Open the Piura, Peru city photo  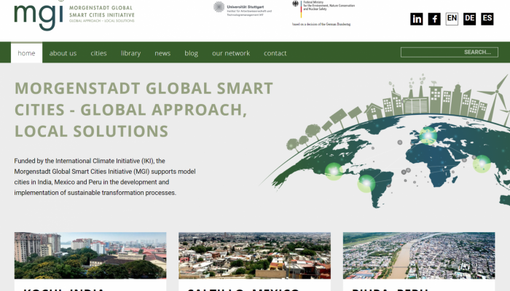coord(419,255)
